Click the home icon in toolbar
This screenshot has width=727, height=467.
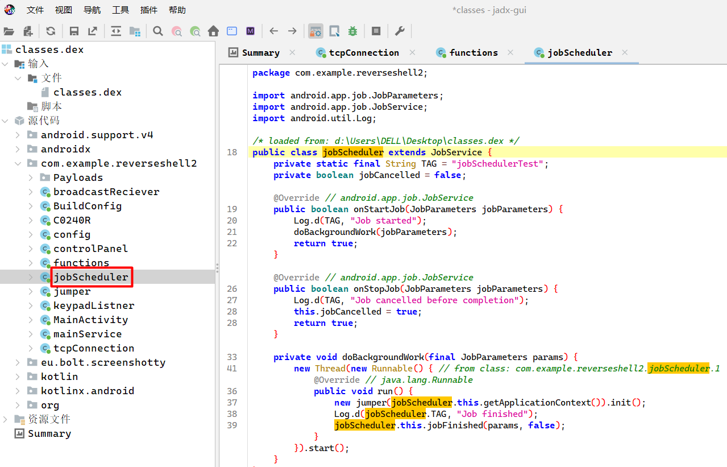click(213, 31)
